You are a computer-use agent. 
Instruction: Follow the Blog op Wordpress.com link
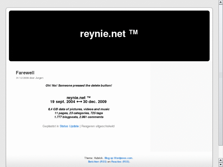coord(119,158)
